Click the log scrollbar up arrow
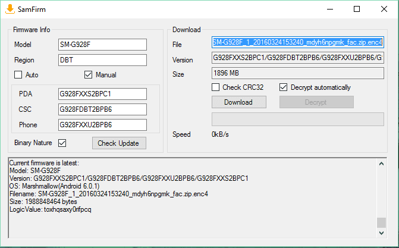 click(x=381, y=164)
